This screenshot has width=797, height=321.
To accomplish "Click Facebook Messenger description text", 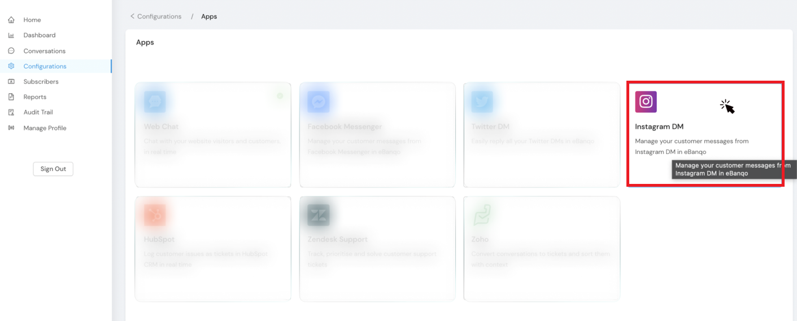I will click(x=364, y=147).
